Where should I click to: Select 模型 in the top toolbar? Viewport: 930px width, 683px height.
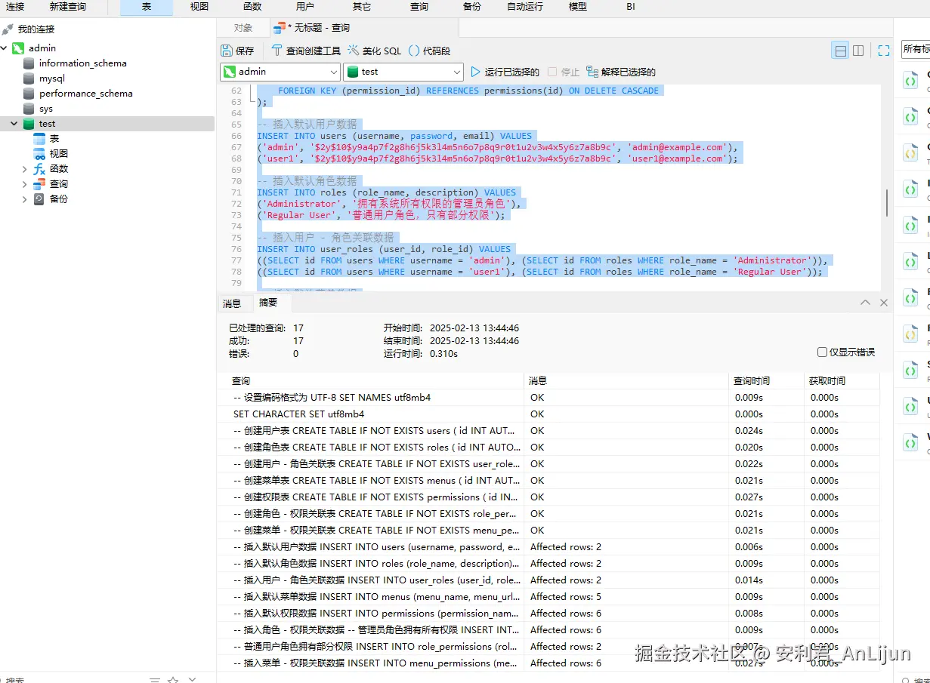coord(577,7)
